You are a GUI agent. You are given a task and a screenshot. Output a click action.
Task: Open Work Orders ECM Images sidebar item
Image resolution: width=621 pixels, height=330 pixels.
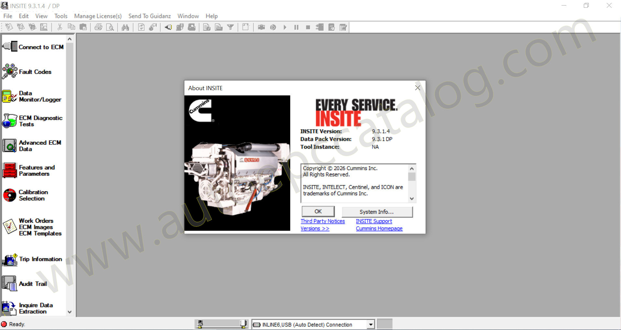tap(32, 227)
